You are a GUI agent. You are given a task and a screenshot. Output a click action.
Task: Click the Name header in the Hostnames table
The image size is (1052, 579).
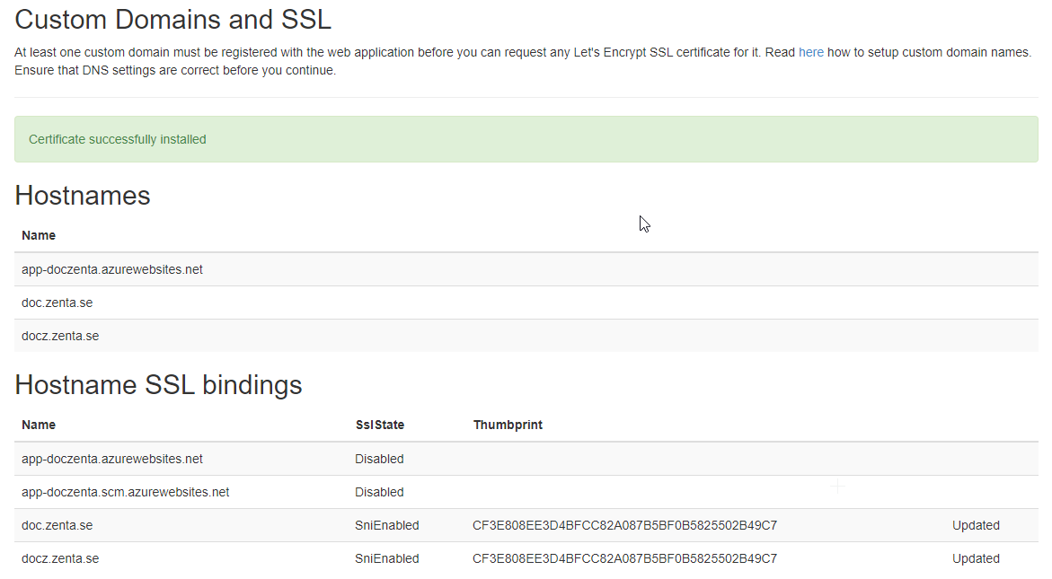[39, 235]
